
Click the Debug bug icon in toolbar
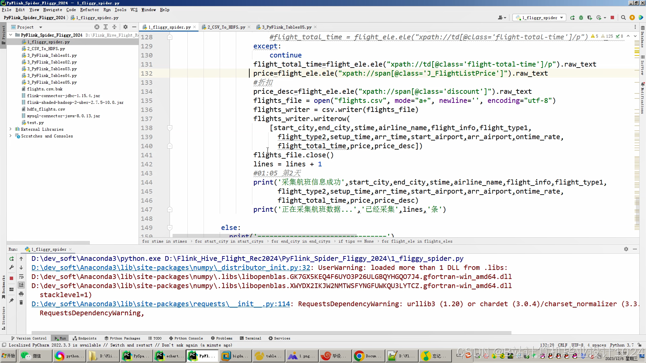pos(581,18)
